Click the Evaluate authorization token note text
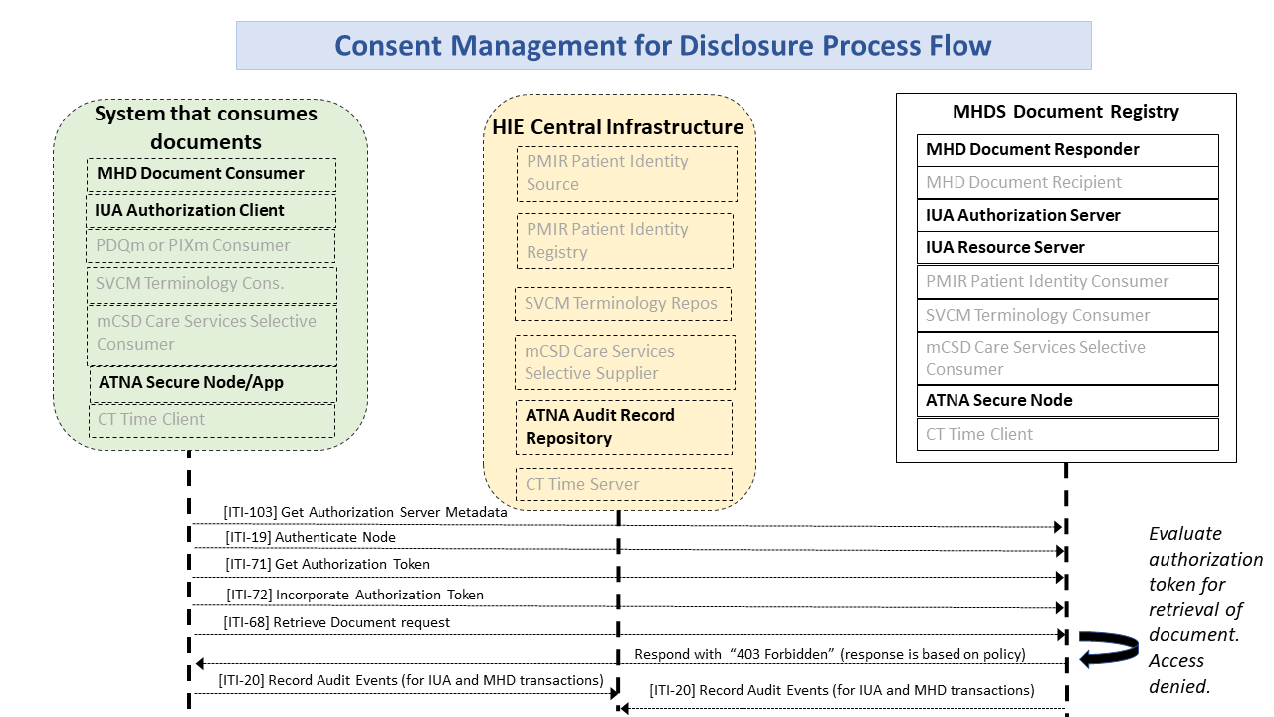Screen dimensions: 1274x717 click(x=1203, y=609)
